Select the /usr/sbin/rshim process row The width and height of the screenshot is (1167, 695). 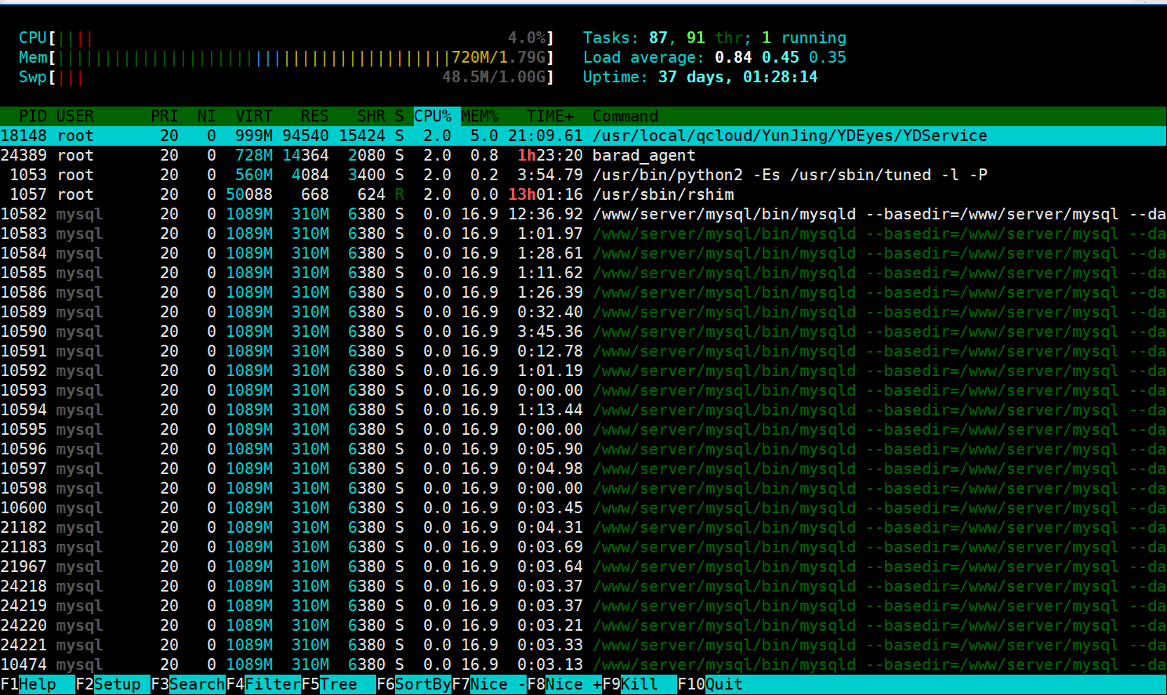click(583, 194)
